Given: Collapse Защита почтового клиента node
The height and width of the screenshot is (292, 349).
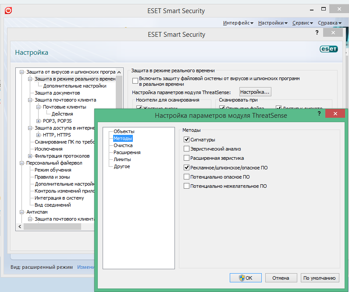Looking at the screenshot, I should tap(30, 100).
